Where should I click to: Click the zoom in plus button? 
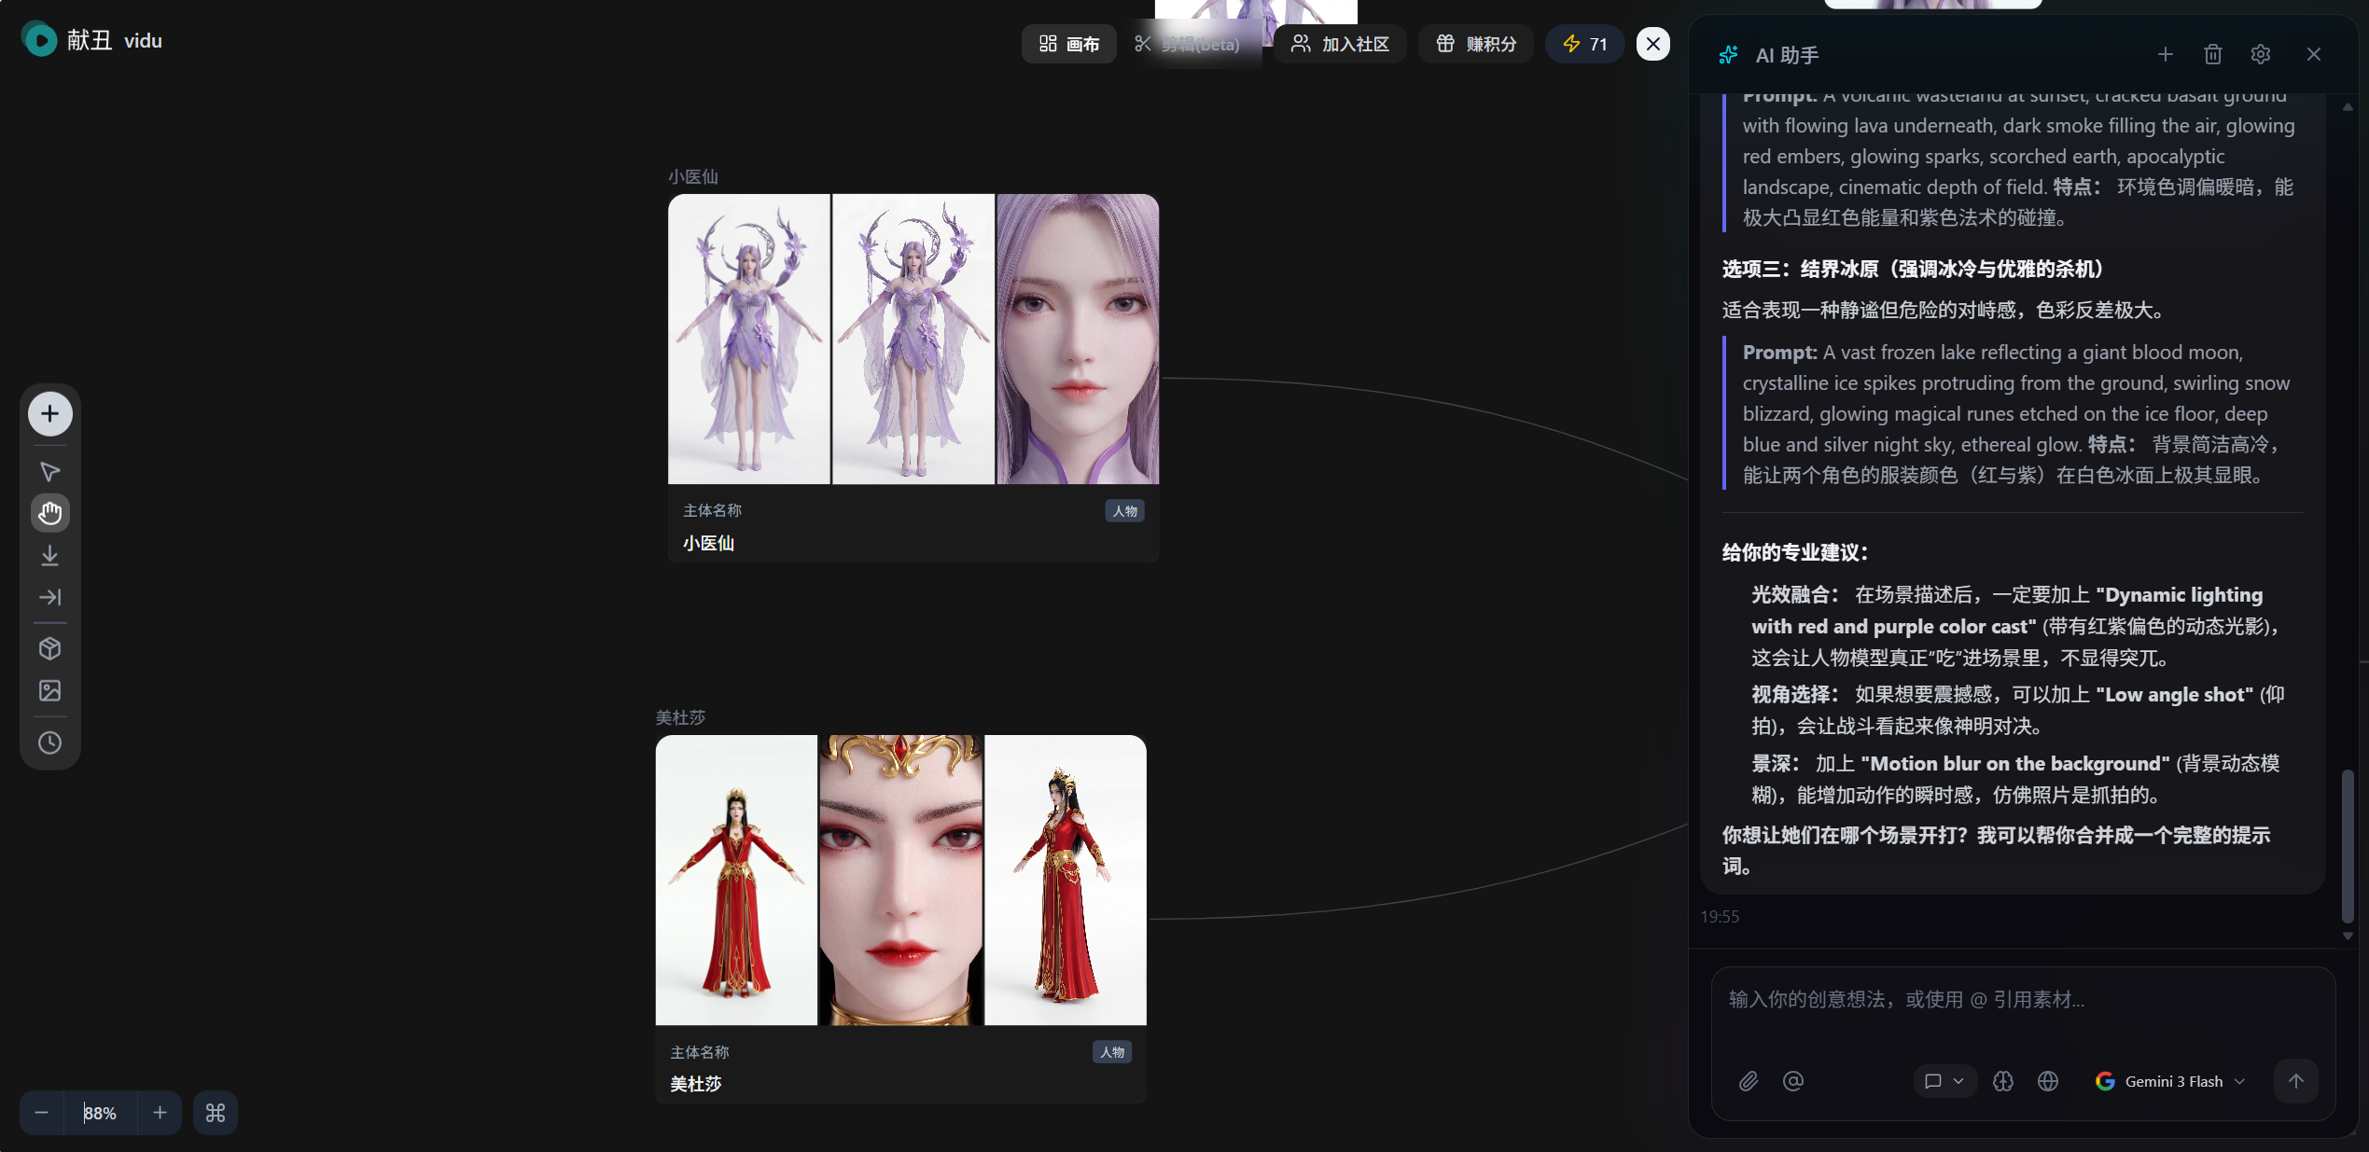coord(160,1113)
